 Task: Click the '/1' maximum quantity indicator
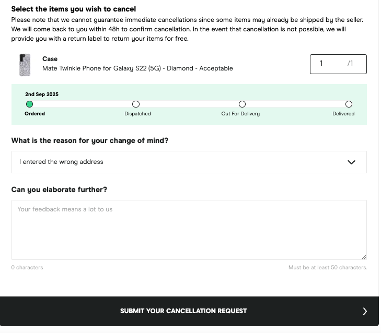350,64
